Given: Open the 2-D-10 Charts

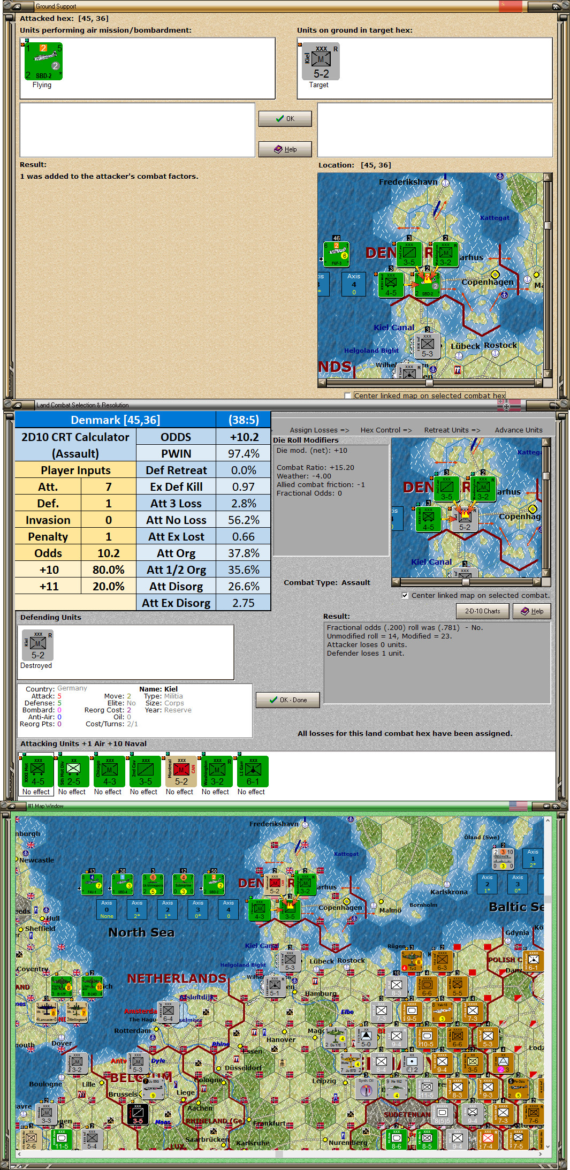Looking at the screenshot, I should 482,611.
